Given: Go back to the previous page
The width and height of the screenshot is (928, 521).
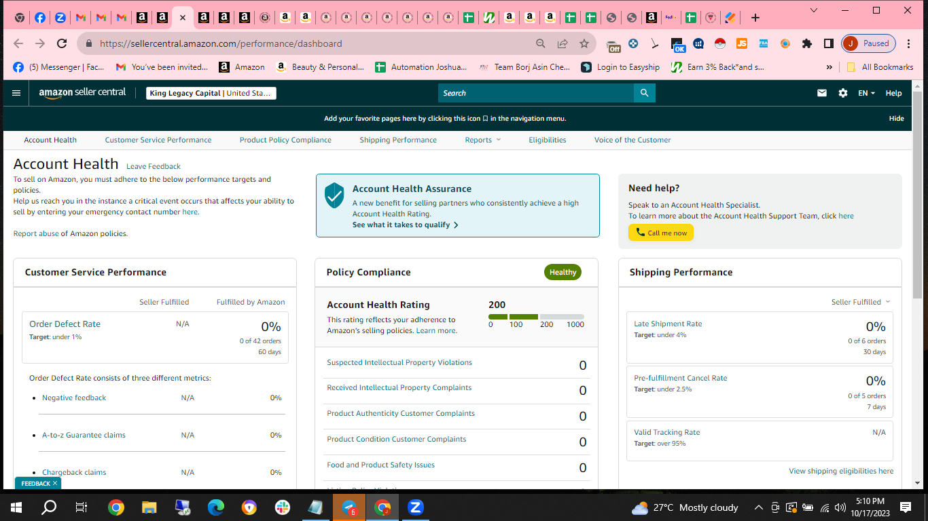Looking at the screenshot, I should coord(18,43).
